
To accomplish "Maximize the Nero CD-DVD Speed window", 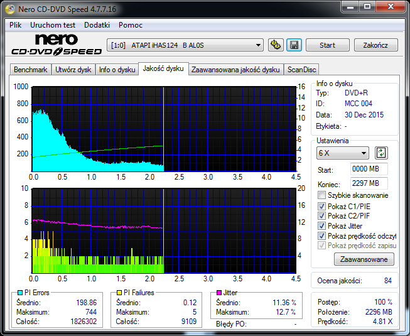I will [367, 6].
